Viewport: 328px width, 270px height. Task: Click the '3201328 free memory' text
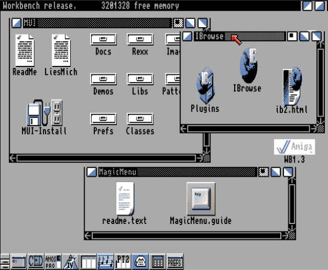(x=140, y=6)
